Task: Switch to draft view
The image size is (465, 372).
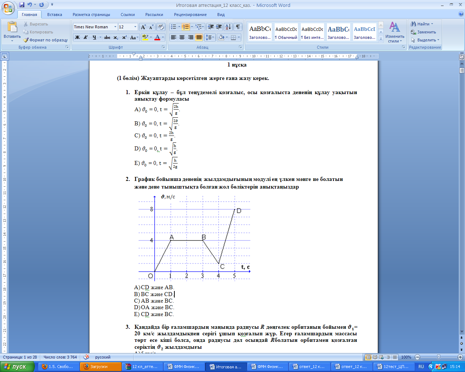Action: click(395, 357)
